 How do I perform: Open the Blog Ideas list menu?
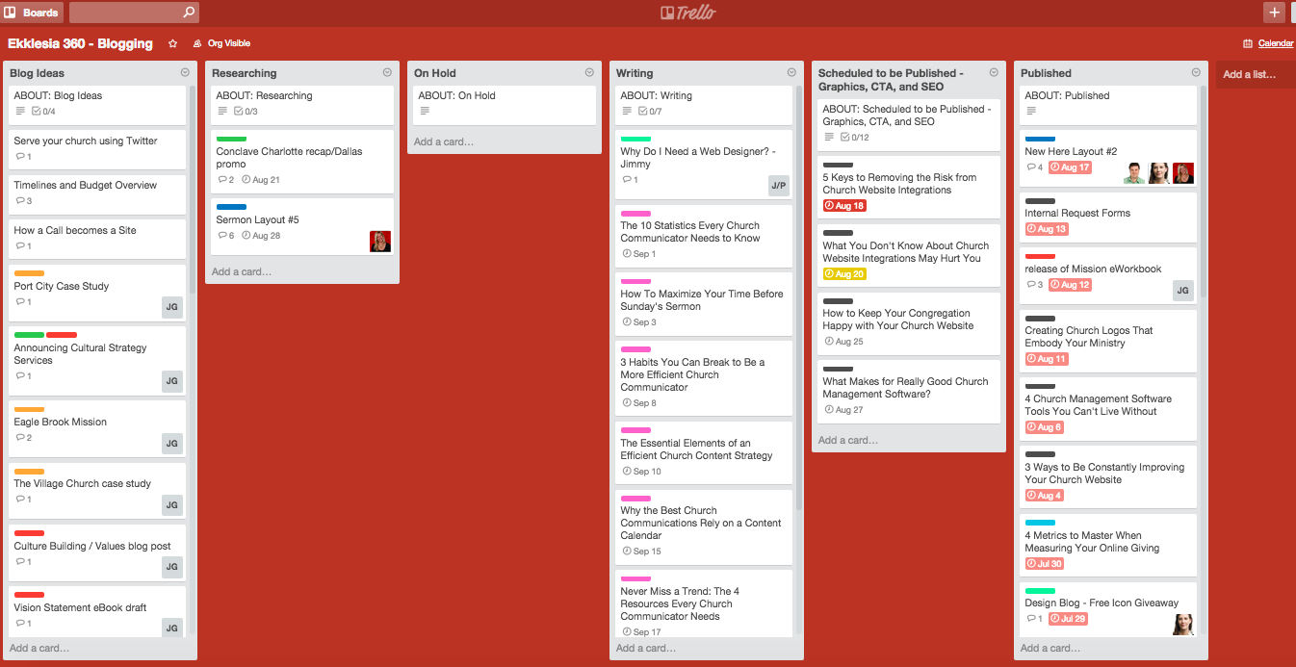(184, 72)
